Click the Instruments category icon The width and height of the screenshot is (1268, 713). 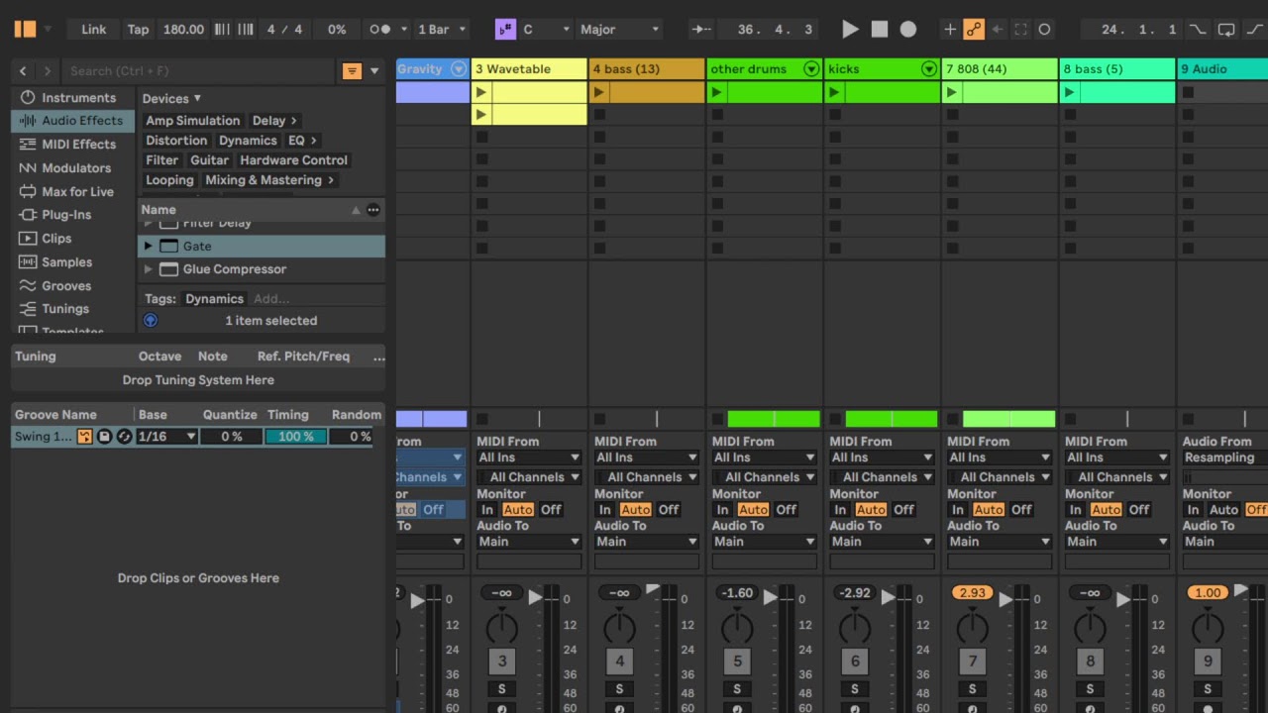27,97
